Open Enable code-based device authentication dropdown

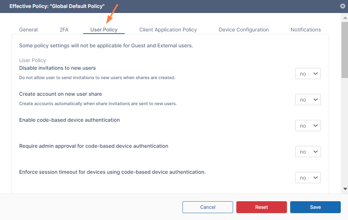pos(308,126)
